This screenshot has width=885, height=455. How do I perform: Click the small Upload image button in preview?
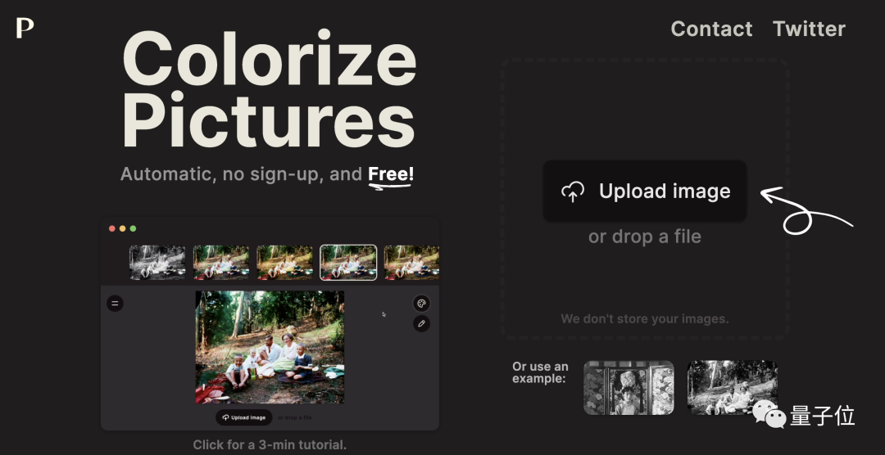click(x=244, y=417)
